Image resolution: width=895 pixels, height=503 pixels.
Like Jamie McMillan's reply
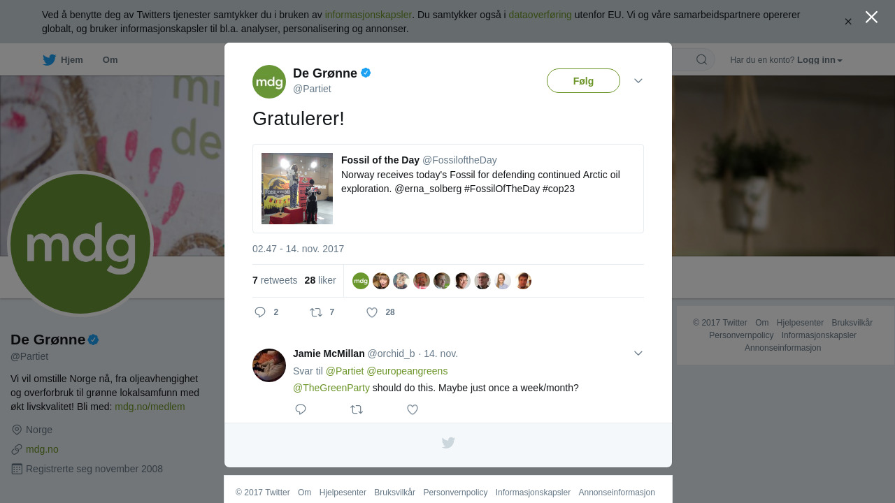click(413, 409)
